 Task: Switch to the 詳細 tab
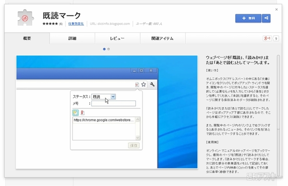coord(72,38)
